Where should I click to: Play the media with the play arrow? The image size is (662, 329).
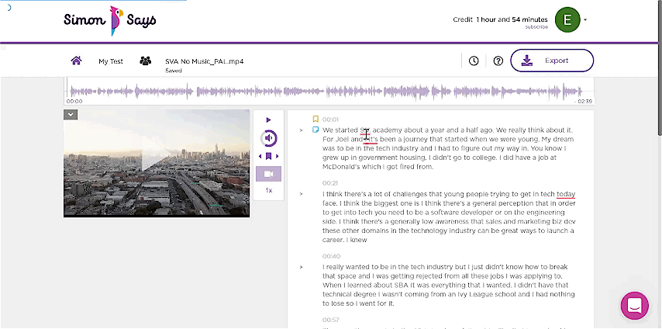click(x=268, y=119)
